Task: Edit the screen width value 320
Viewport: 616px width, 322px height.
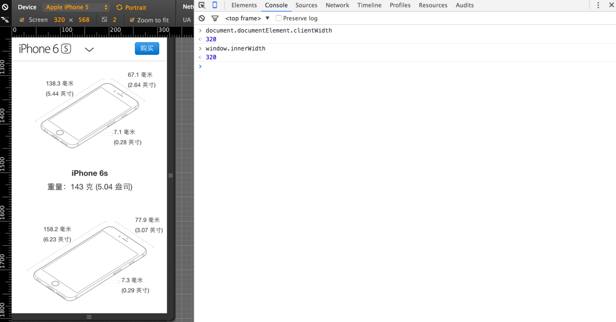Action: 59,20
